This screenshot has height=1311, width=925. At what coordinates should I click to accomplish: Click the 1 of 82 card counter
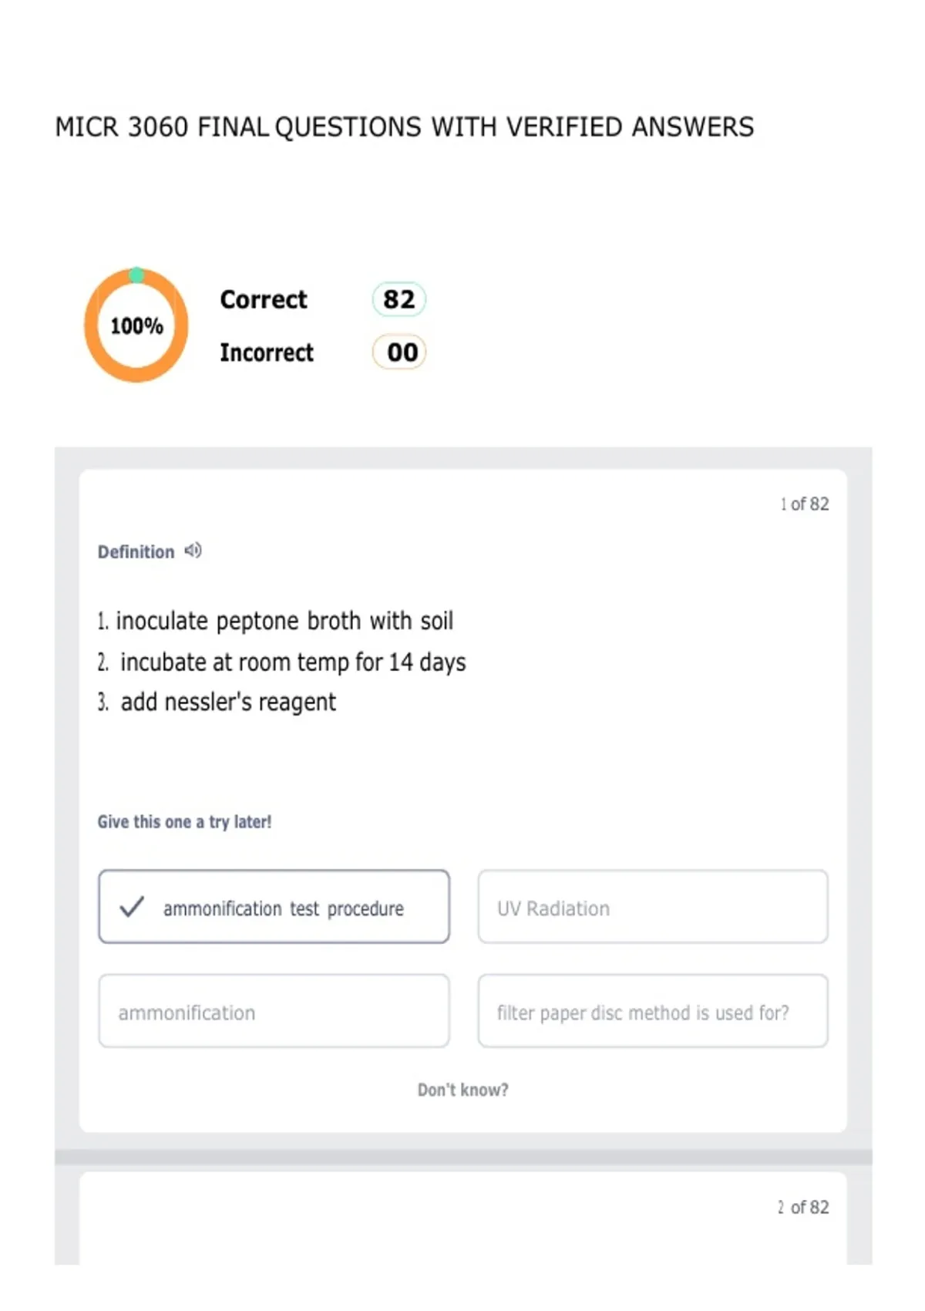(804, 504)
